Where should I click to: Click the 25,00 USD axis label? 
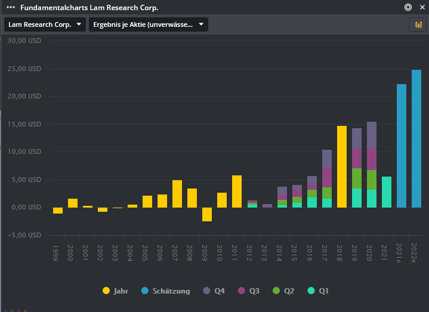coord(24,69)
